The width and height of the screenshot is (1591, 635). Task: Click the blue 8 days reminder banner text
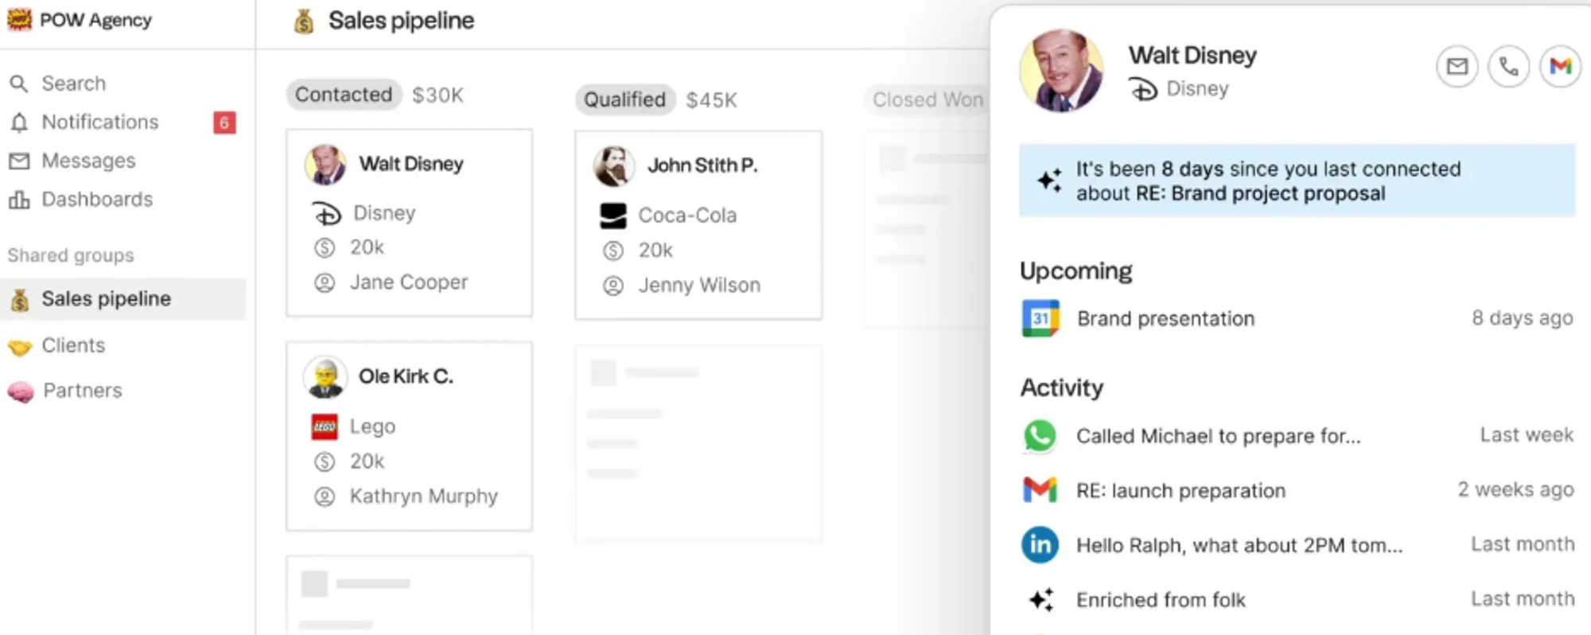pyautogui.click(x=1268, y=181)
